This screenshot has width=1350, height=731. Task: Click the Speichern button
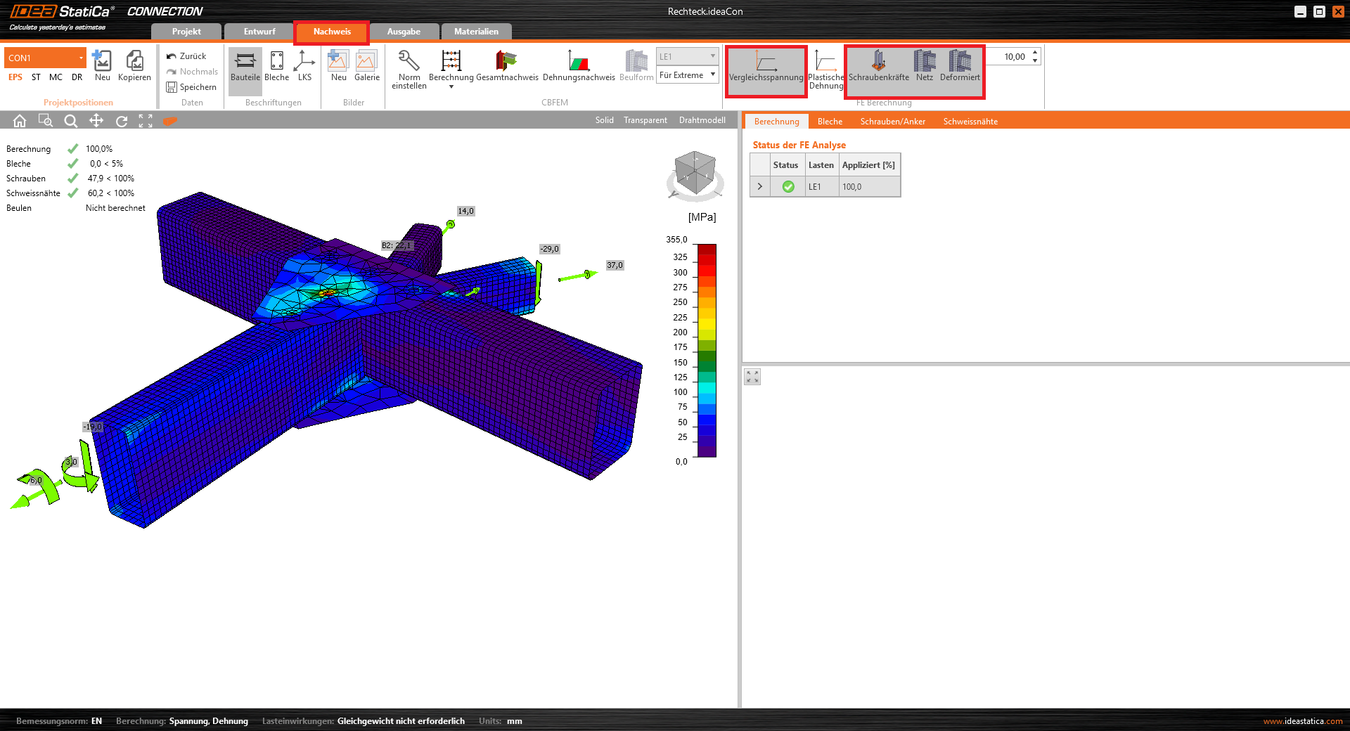coord(191,87)
